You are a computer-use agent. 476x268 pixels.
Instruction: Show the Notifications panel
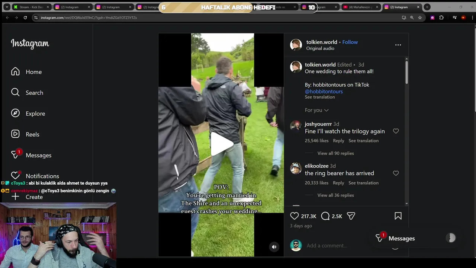pos(35,176)
